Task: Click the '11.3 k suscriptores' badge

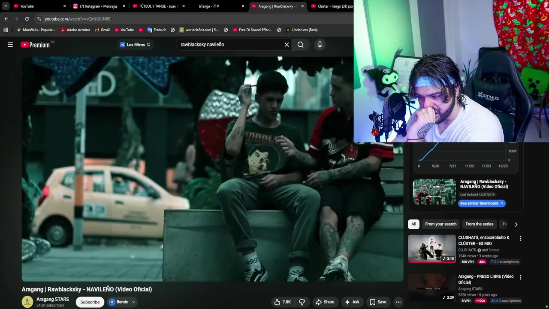Action: (505, 262)
